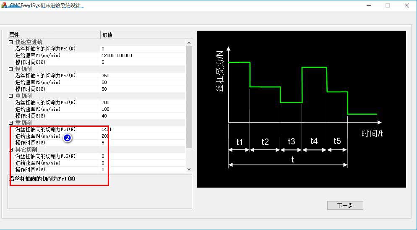
Task: Click the property list scrollbar thumb
Action: point(189,97)
